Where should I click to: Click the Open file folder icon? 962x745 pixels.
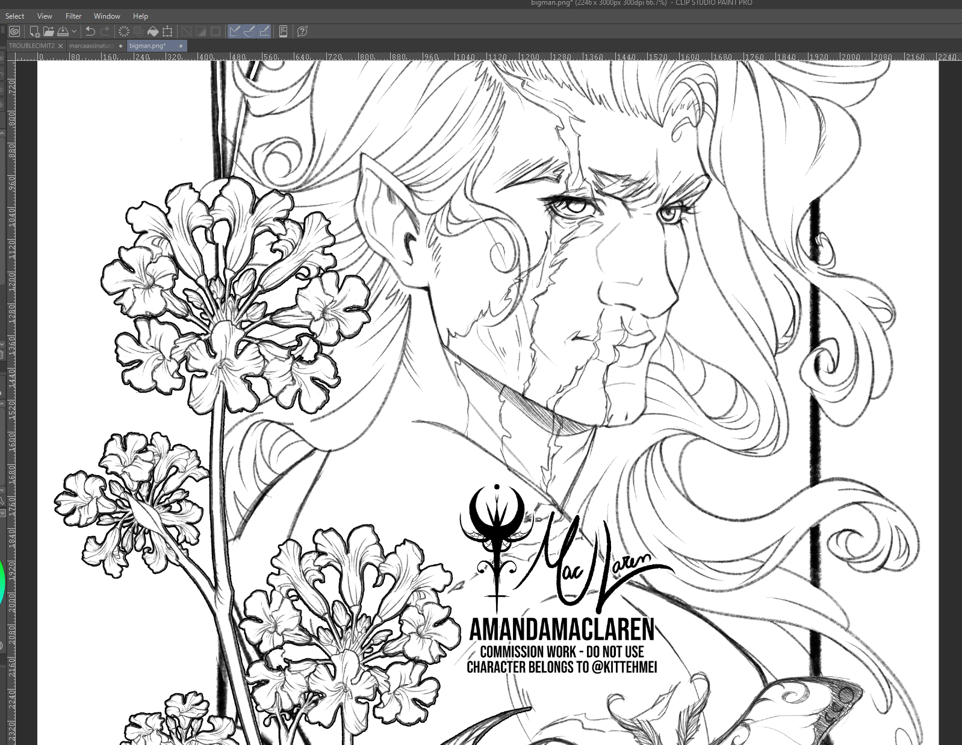click(x=49, y=31)
